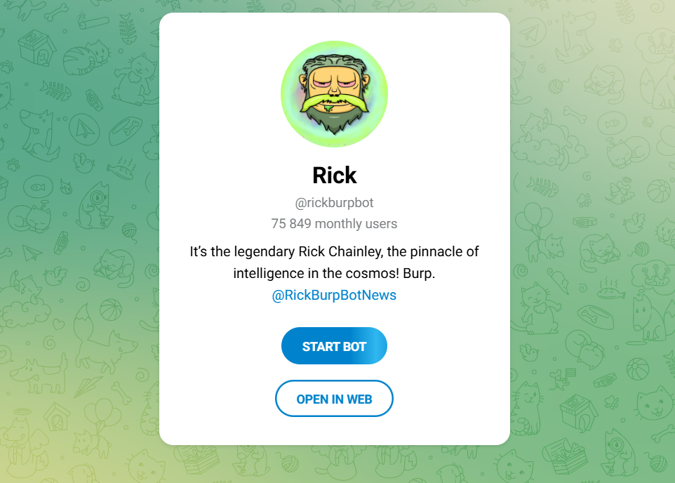Viewport: 675px width, 483px height.
Task: Click the paper plane inside circle doodle
Action: click(84, 129)
